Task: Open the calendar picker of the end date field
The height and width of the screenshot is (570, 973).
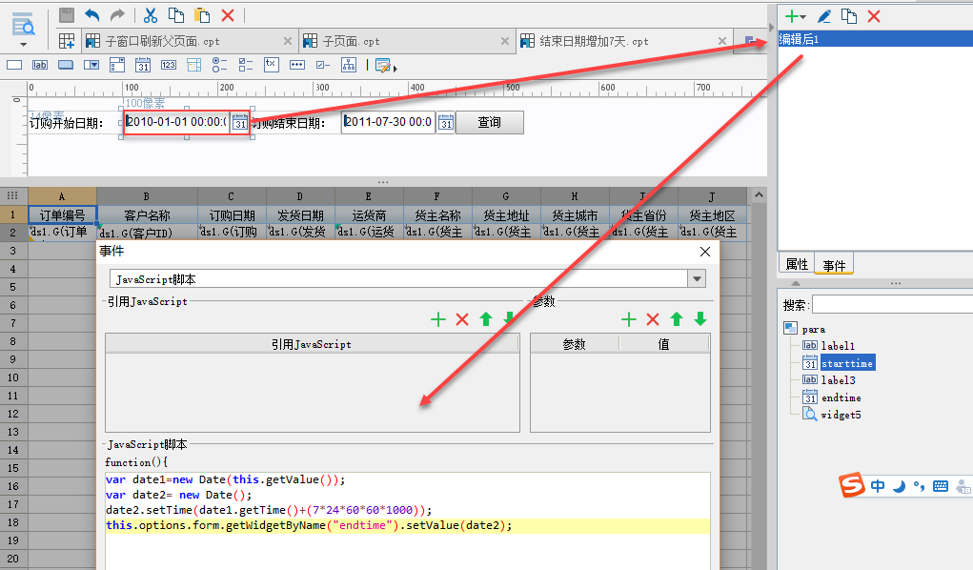Action: pyautogui.click(x=446, y=122)
